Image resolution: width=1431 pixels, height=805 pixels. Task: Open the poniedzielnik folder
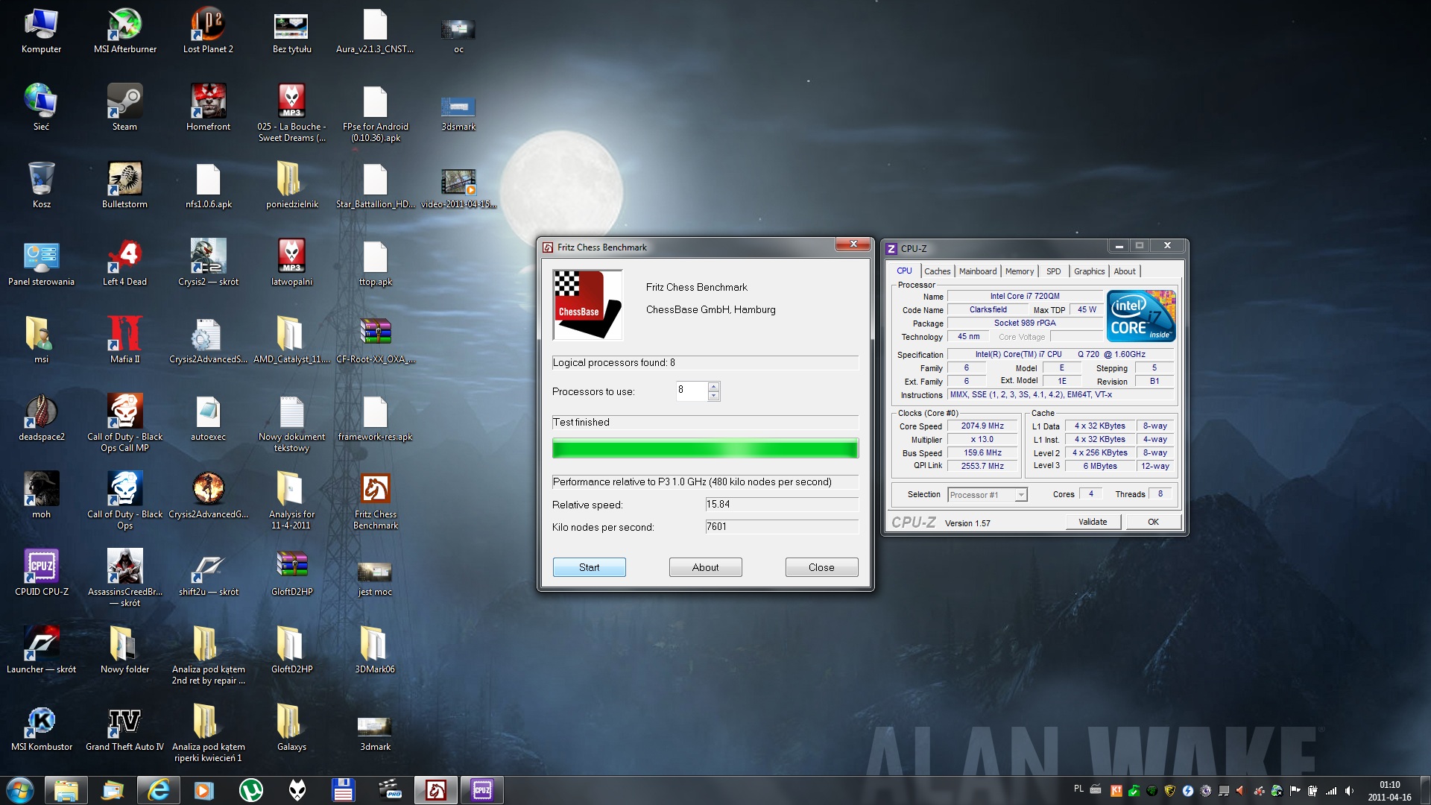pos(291,186)
